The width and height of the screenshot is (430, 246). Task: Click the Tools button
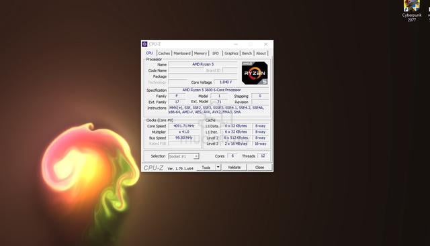coord(206,167)
